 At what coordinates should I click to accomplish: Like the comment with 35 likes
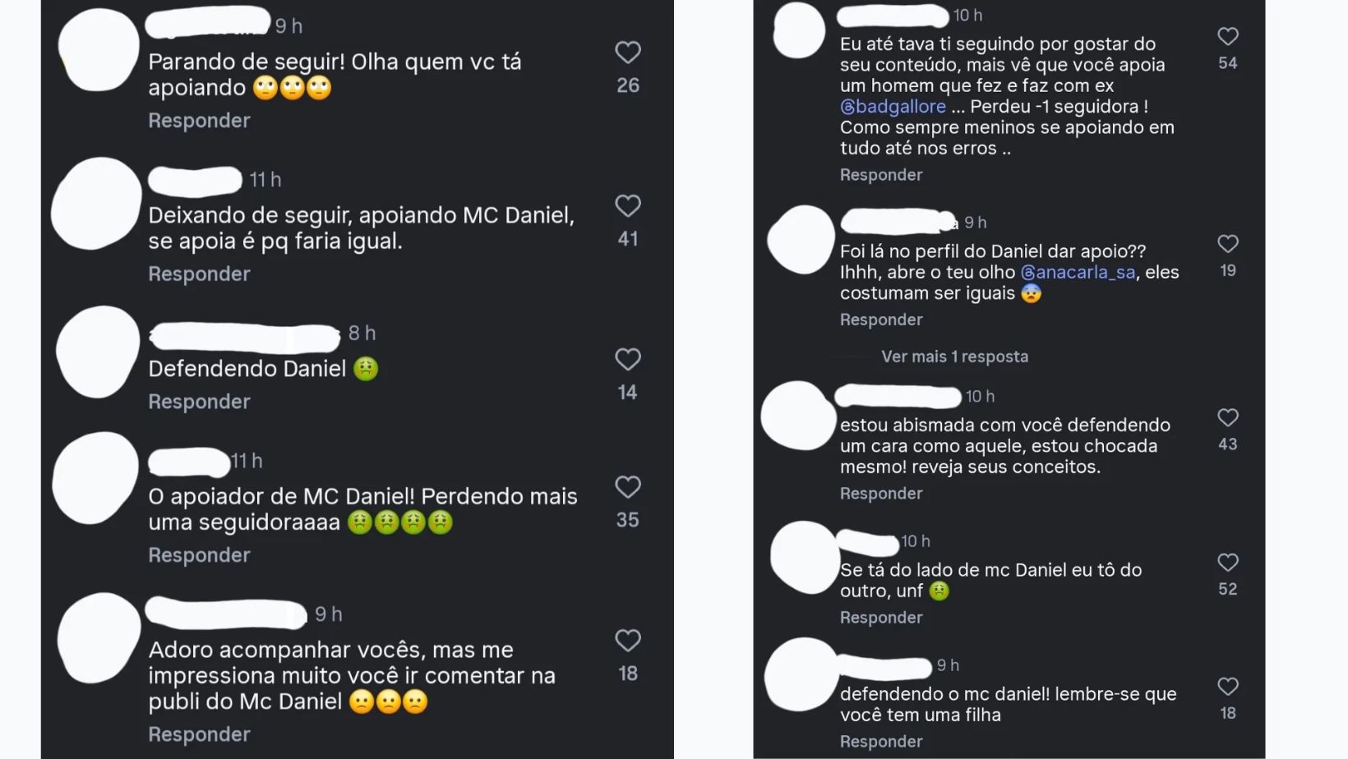627,487
